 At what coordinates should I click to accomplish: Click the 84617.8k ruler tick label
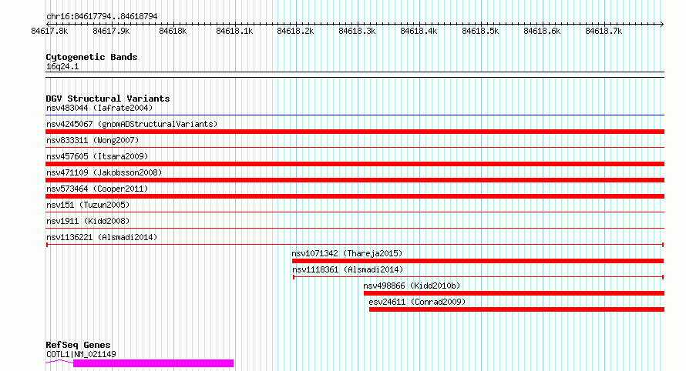[49, 31]
